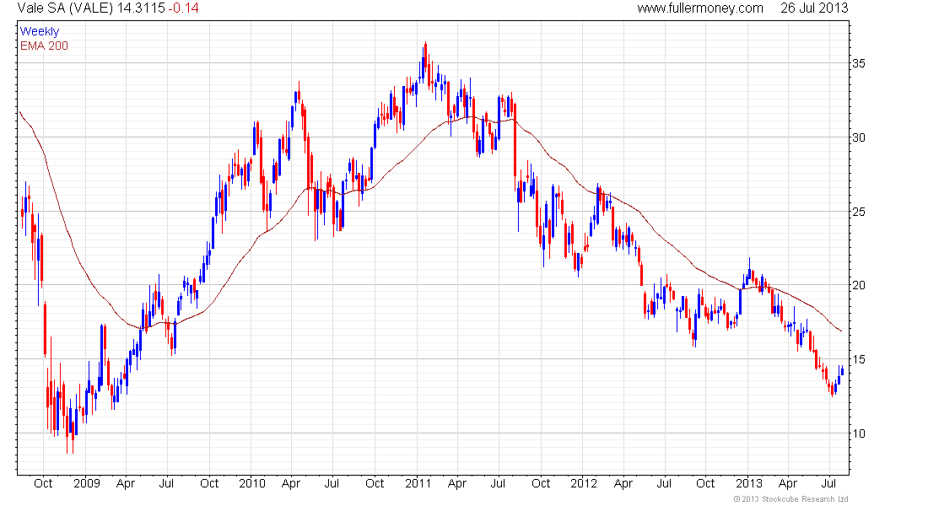Click the 2011 year axis label
The height and width of the screenshot is (506, 928).
(x=418, y=483)
